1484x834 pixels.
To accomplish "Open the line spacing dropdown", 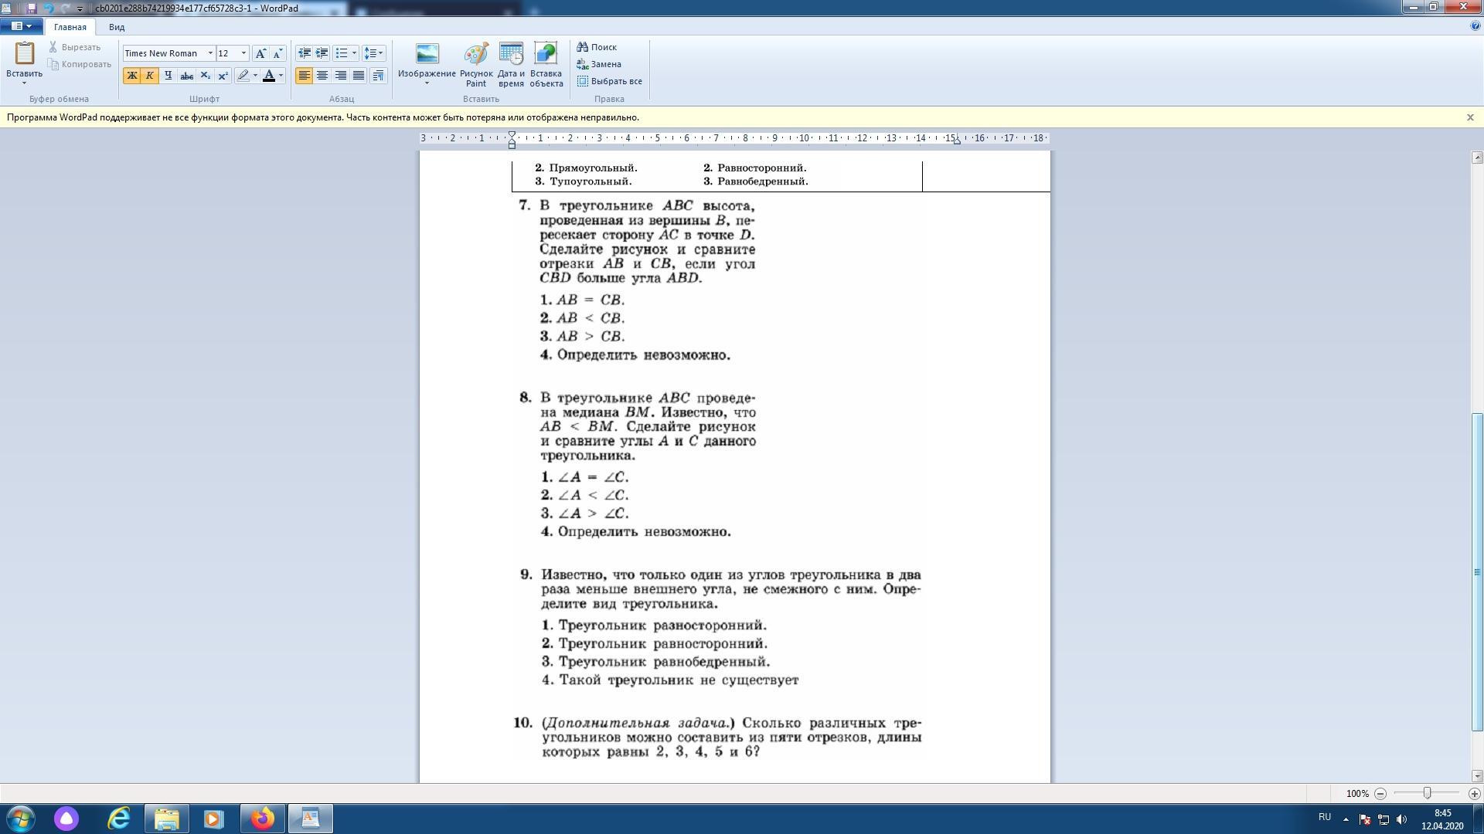I will (x=374, y=53).
